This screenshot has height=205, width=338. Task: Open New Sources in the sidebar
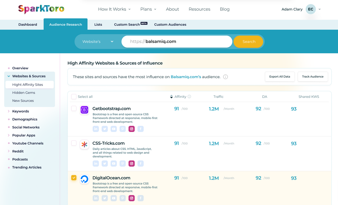click(x=23, y=101)
